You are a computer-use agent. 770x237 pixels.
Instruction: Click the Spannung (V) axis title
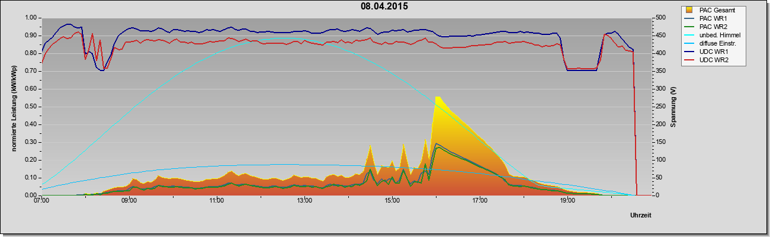[673, 107]
